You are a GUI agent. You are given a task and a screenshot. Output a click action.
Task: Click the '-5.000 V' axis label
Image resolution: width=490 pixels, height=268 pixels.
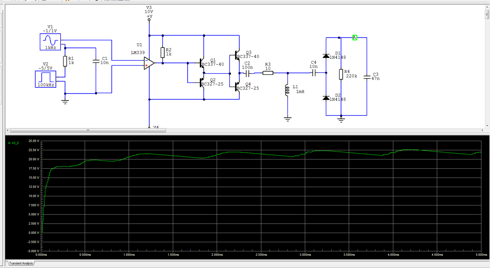point(34,251)
